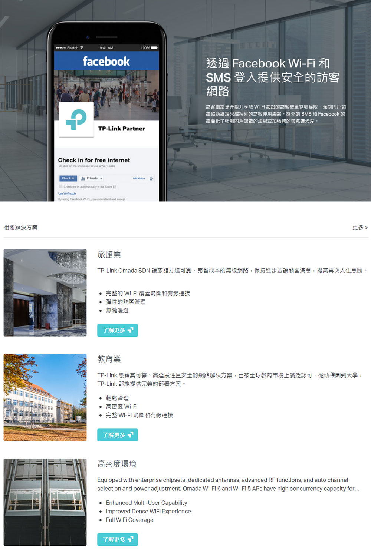Click the battery icon in phone status bar
The height and width of the screenshot is (556, 371).
[x=154, y=48]
